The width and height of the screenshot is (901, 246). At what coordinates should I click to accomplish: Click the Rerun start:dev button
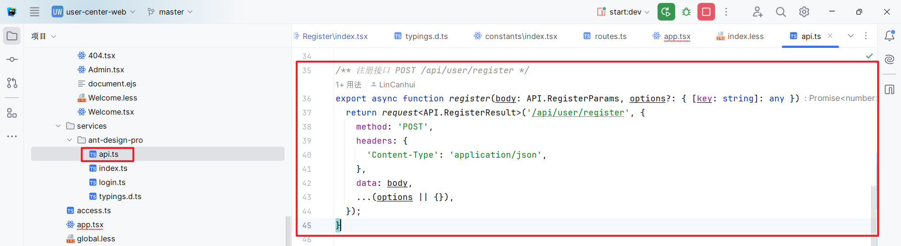[666, 12]
